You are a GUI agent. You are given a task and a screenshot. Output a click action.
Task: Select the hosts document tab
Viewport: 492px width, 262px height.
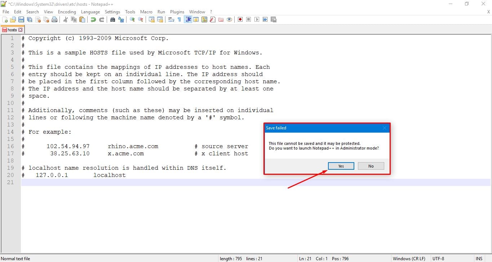[12, 30]
